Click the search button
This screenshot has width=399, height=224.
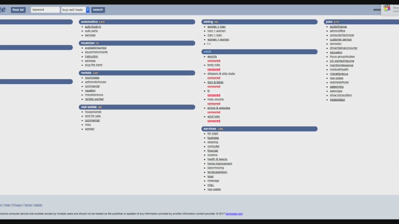point(98,10)
